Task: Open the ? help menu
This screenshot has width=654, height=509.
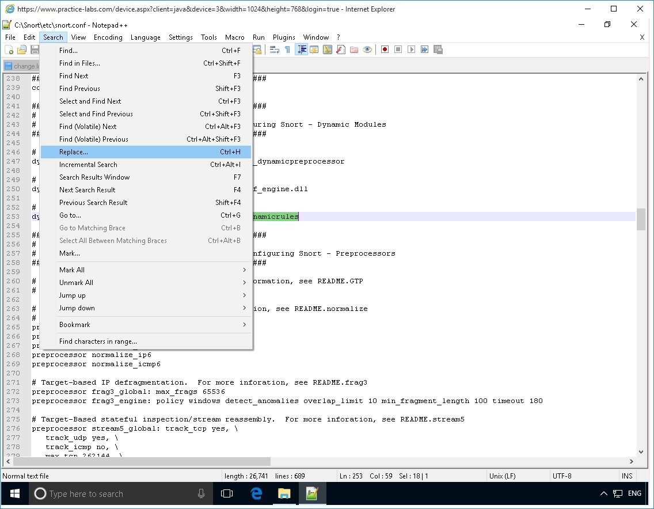Action: pos(339,37)
